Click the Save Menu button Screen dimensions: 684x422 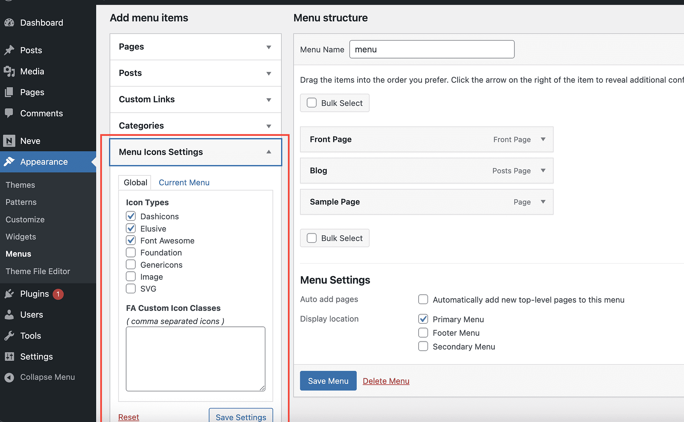[x=328, y=381]
